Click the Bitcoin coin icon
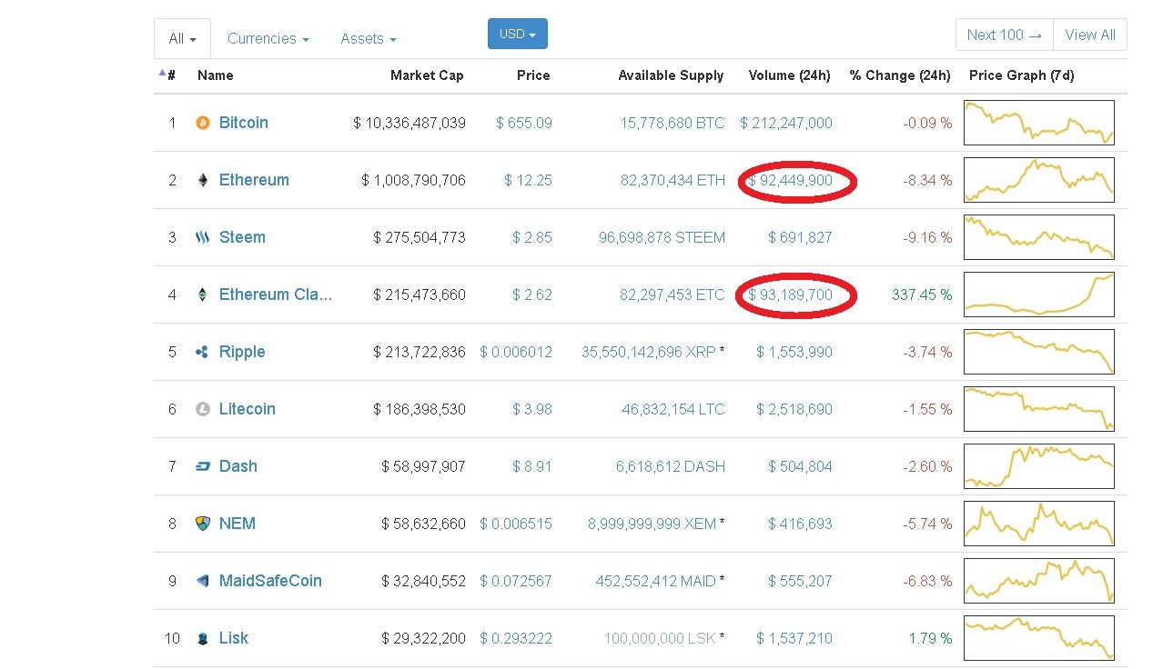 point(203,123)
